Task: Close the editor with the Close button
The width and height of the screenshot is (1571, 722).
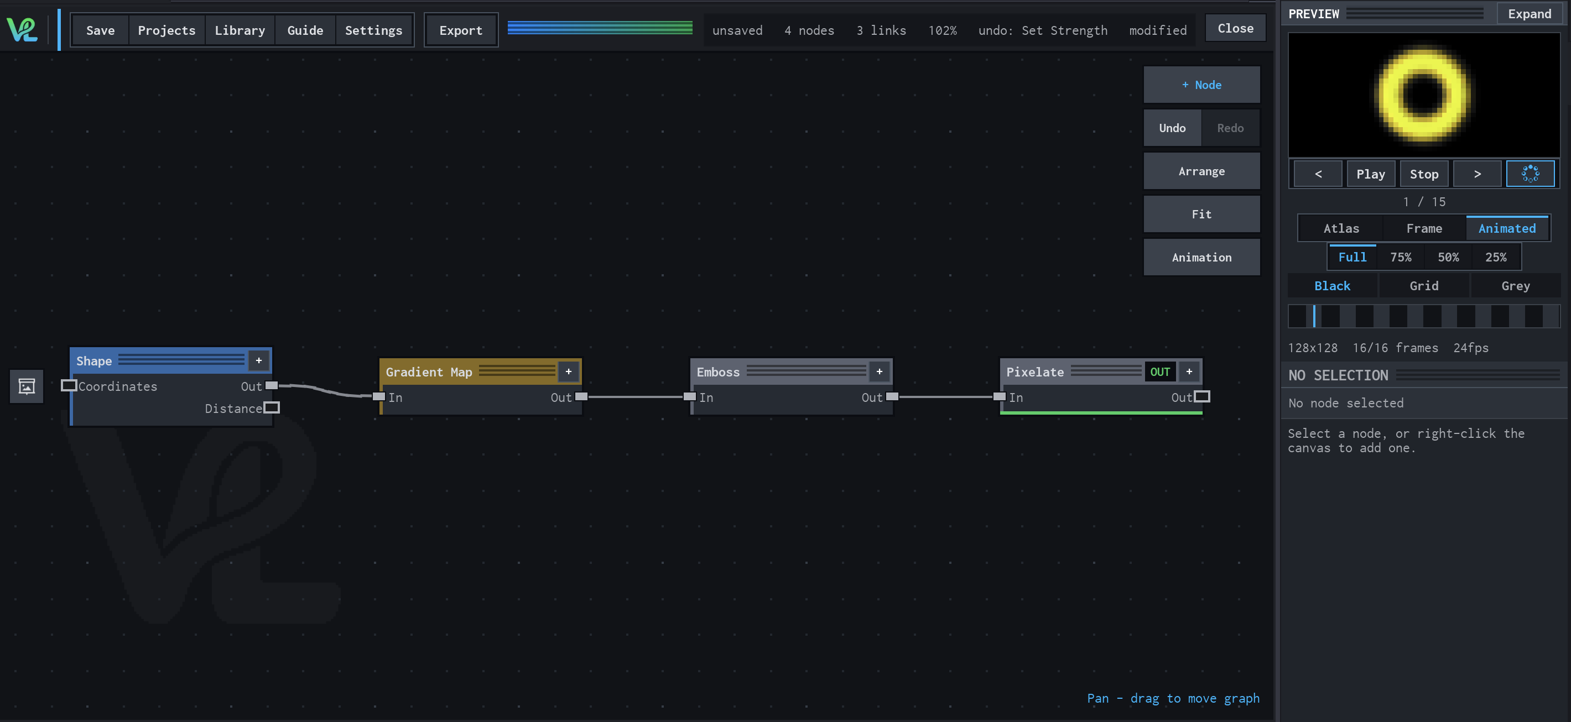Action: pyautogui.click(x=1235, y=28)
